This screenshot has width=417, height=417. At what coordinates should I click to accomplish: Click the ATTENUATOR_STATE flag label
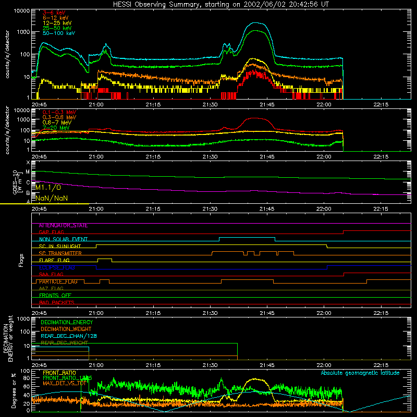click(x=63, y=226)
